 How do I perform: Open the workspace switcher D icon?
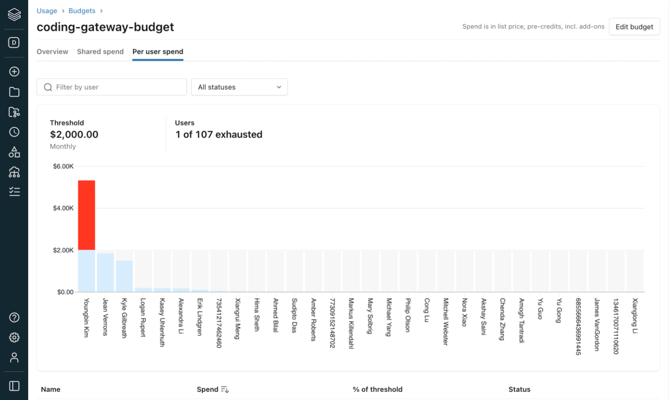[14, 43]
